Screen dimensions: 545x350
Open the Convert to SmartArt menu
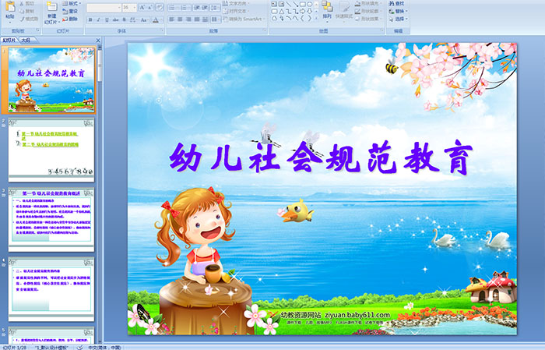click(244, 19)
